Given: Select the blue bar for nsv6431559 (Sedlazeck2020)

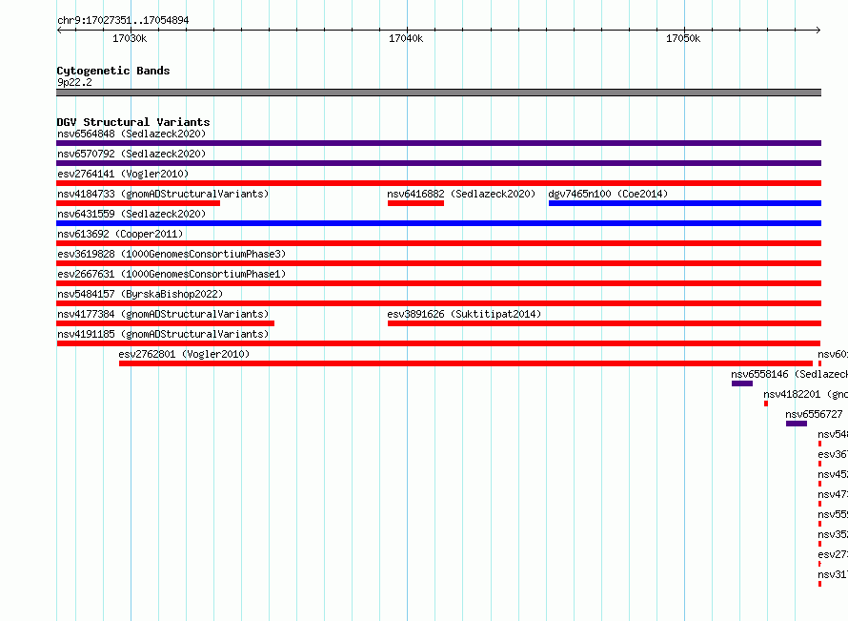Looking at the screenshot, I should point(438,223).
